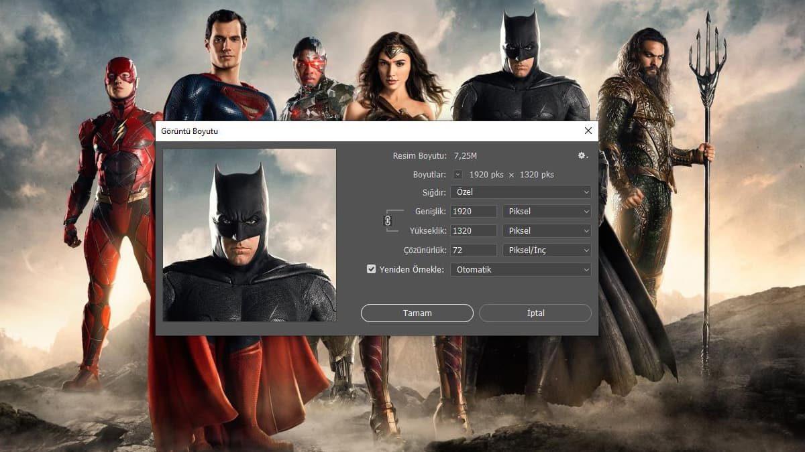This screenshot has width=805, height=452.
Task: Click the Batman image preview thumbnail
Action: pyautogui.click(x=249, y=236)
